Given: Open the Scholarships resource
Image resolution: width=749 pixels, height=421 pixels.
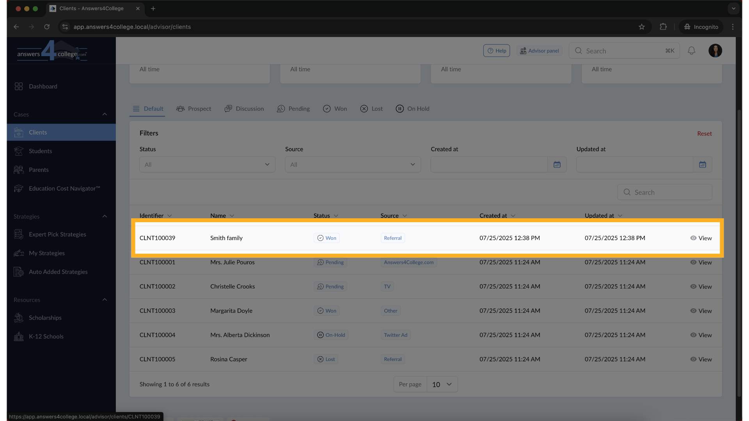Looking at the screenshot, I should point(45,318).
